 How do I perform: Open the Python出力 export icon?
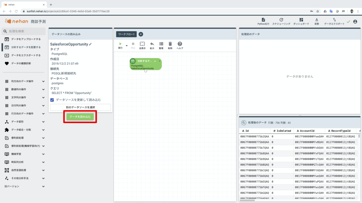[x=263, y=21]
